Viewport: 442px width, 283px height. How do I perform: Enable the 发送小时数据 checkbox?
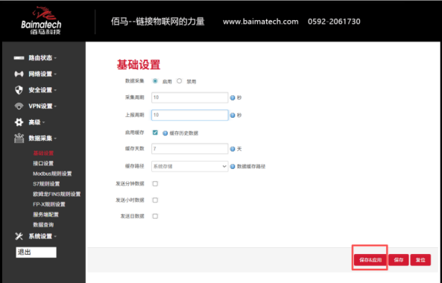[x=155, y=200]
